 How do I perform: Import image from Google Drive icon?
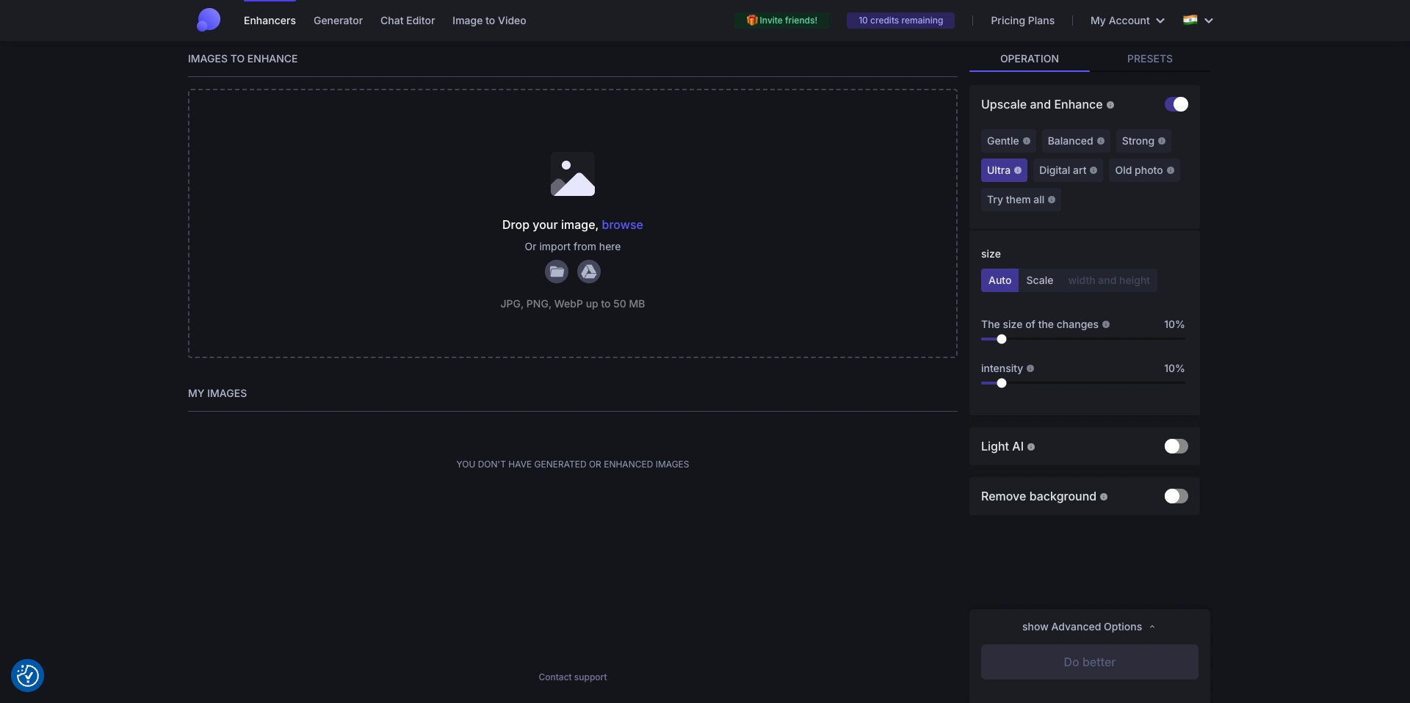point(589,272)
